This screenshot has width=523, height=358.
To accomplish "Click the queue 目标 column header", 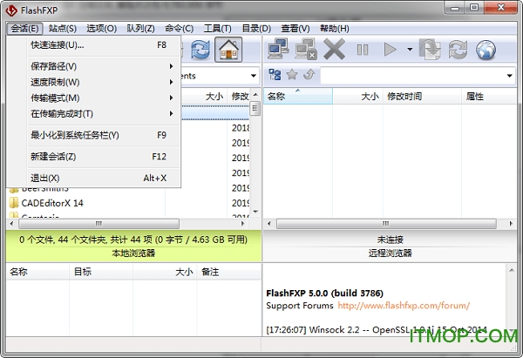I will (101, 272).
